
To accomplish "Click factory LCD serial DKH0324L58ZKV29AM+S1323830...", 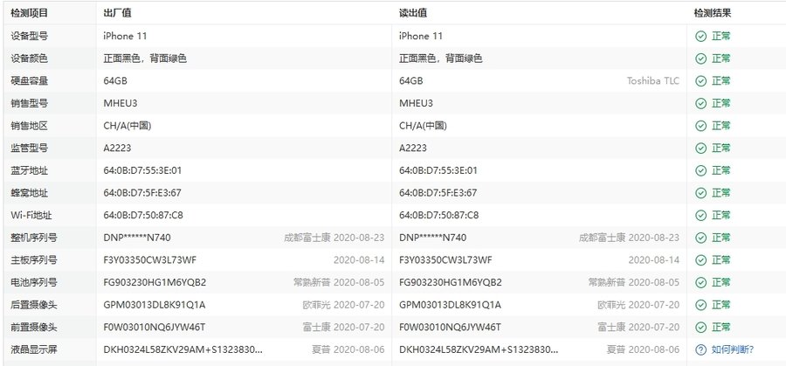I will click(183, 349).
